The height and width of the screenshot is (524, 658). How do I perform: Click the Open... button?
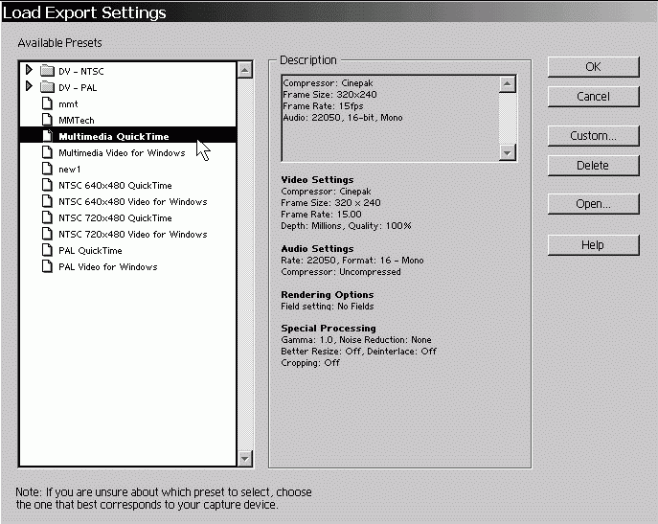tap(593, 204)
